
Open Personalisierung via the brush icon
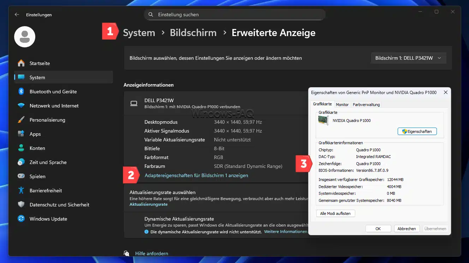21,120
